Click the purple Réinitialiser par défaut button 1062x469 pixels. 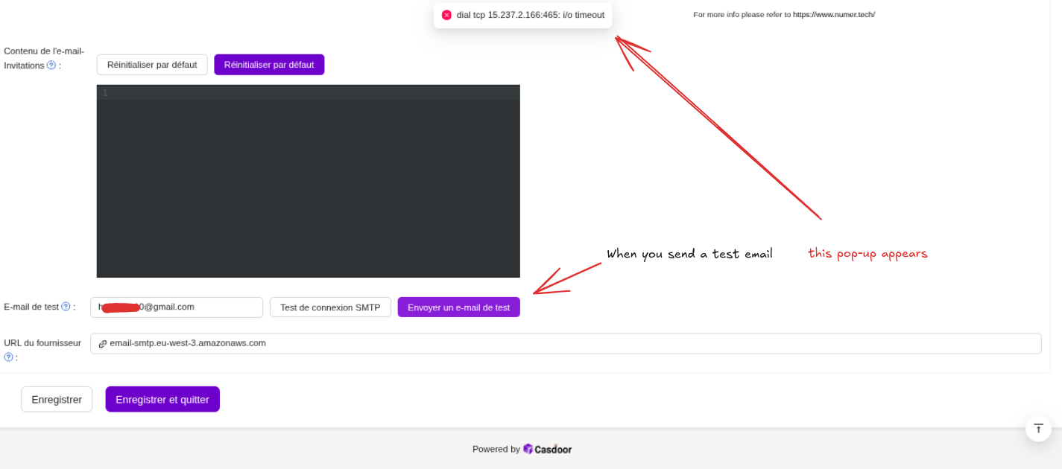click(x=269, y=65)
